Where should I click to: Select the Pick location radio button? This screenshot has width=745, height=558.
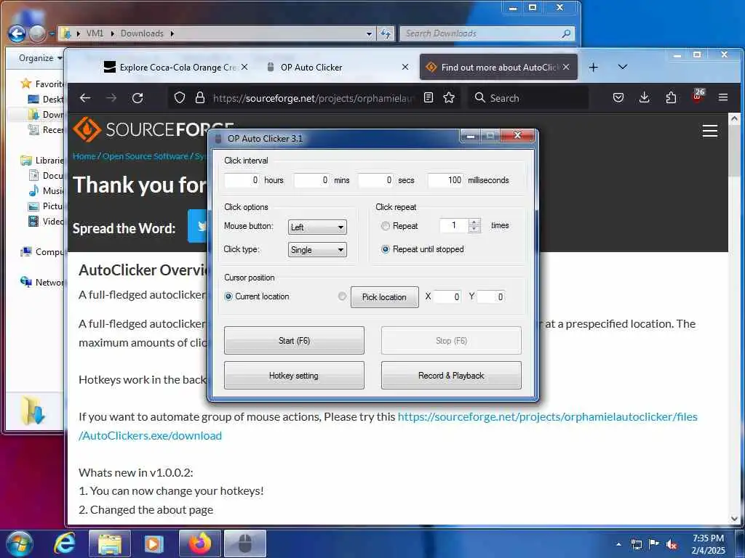pyautogui.click(x=342, y=296)
